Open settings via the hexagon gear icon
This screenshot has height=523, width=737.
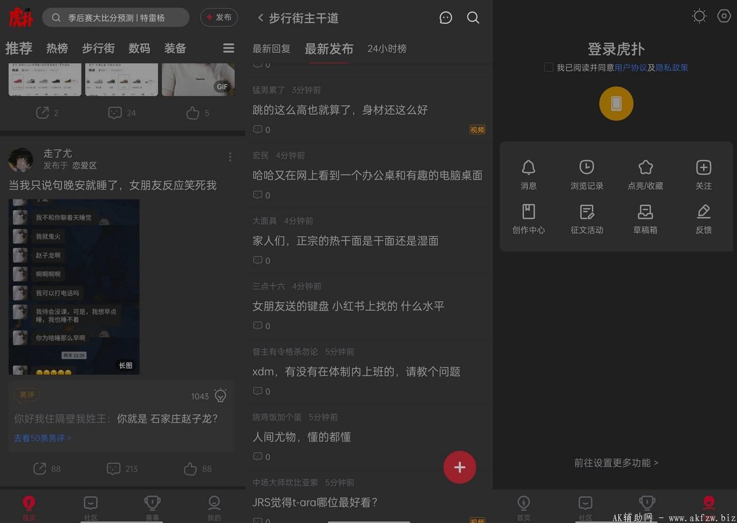724,16
